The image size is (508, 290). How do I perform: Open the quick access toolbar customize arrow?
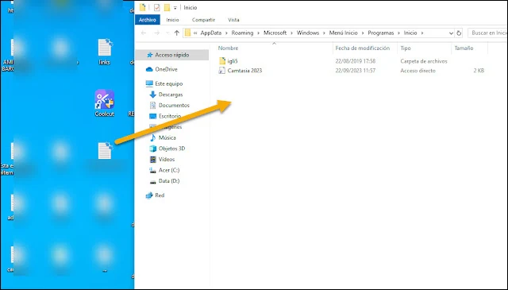175,8
